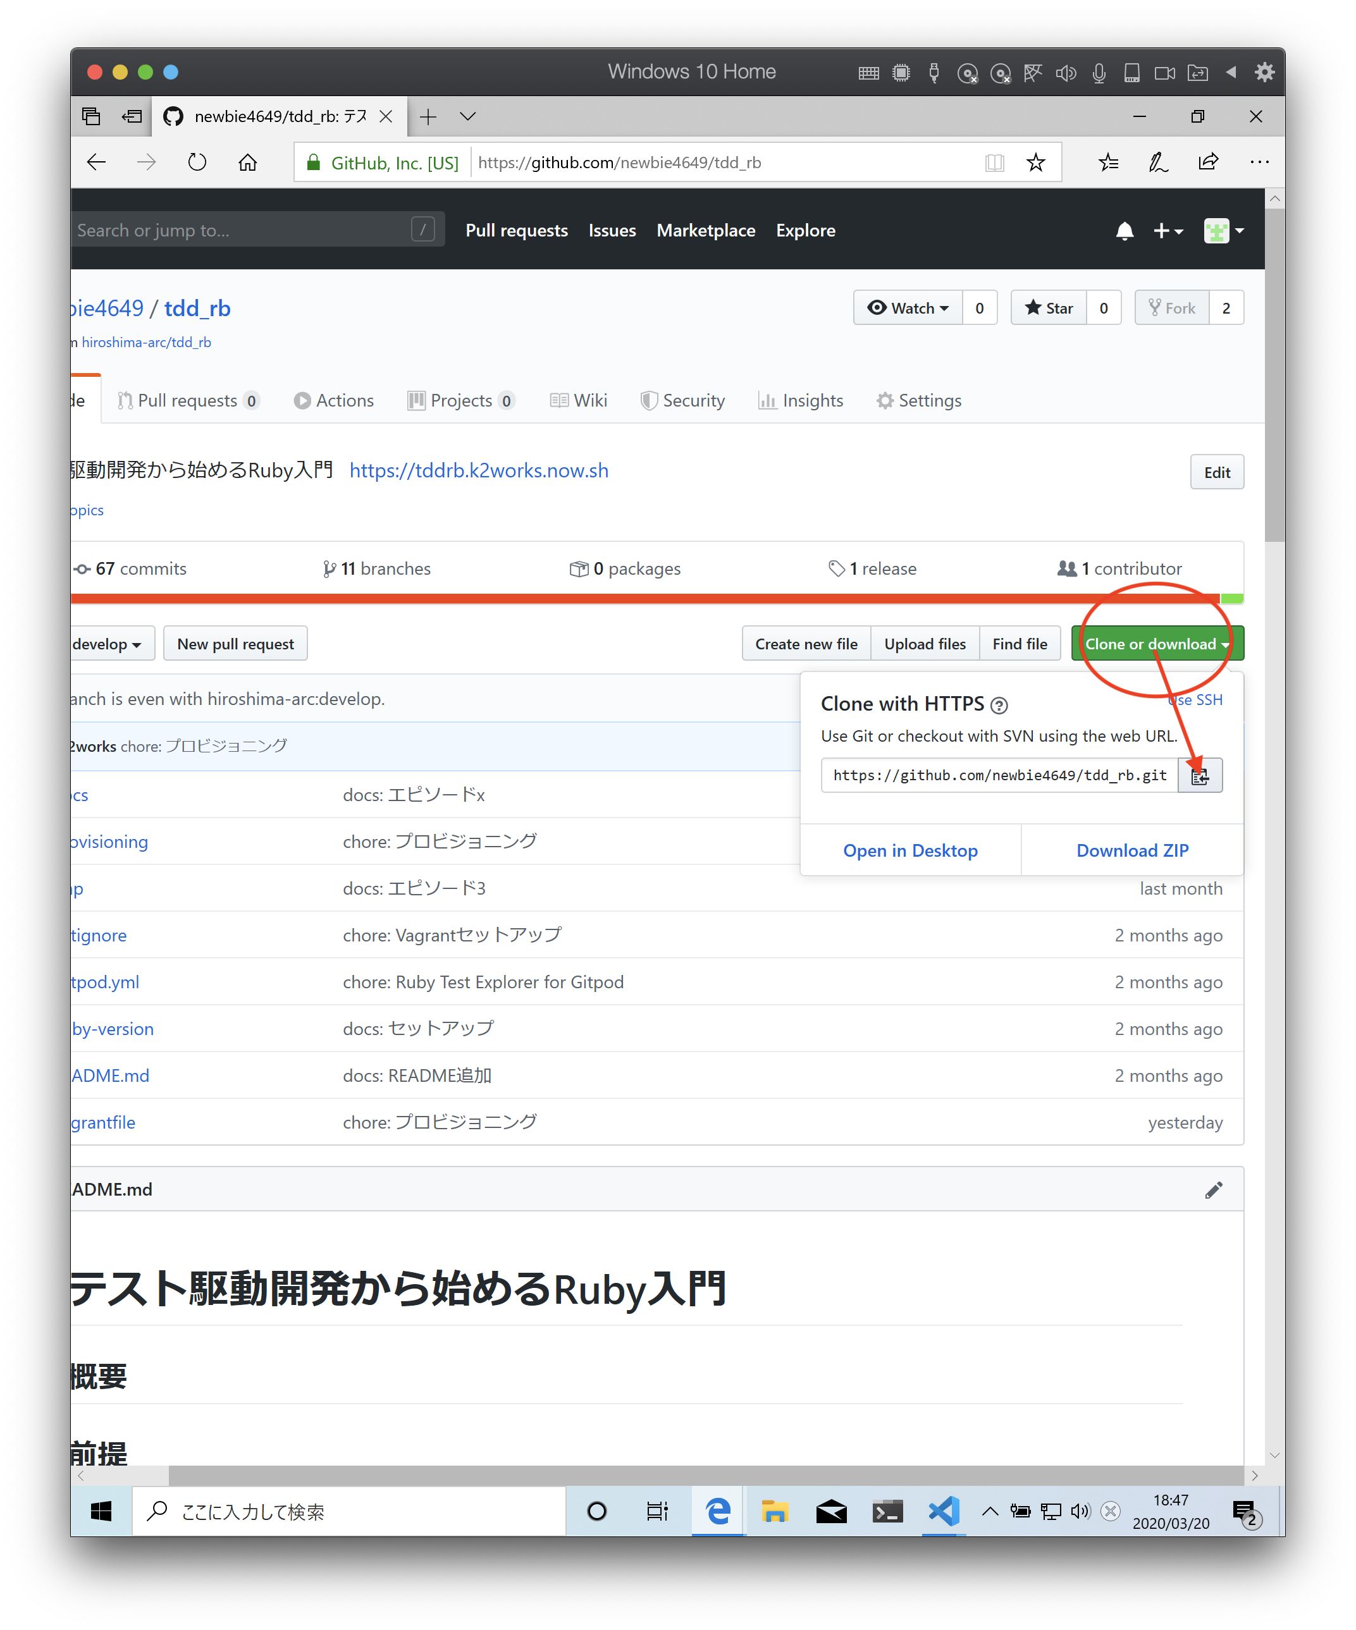Toggle the Clone or download dropdown

coord(1156,644)
